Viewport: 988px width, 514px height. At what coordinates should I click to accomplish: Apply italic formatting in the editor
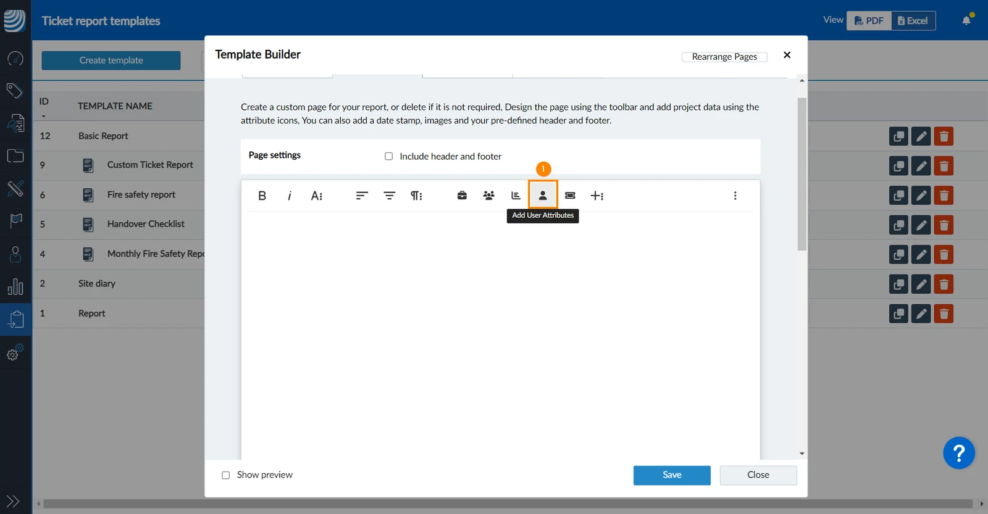tap(289, 196)
